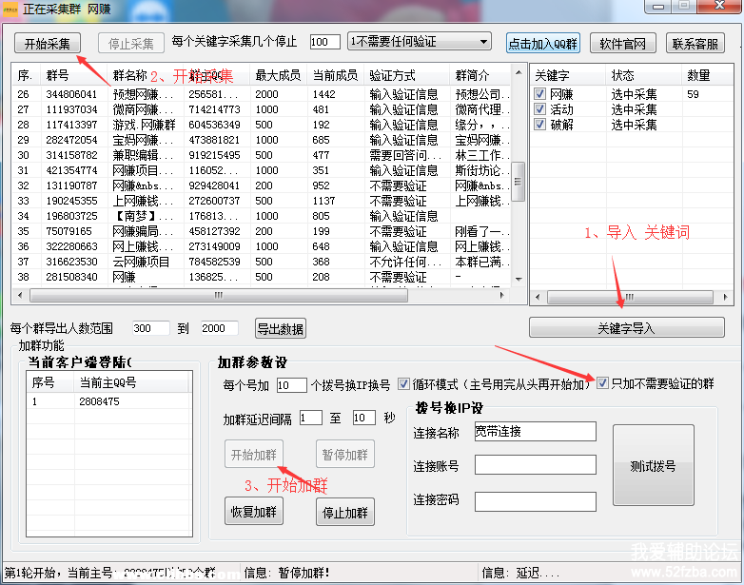Screen dimensions: 744x585
Task: Toggle the 活动 keyword checkbox
Action: coord(540,109)
